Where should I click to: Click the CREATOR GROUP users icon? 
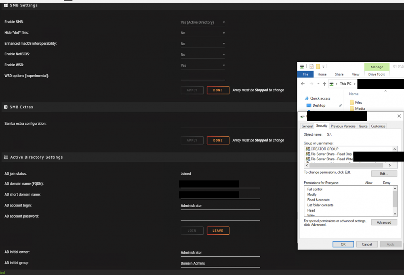pyautogui.click(x=307, y=149)
